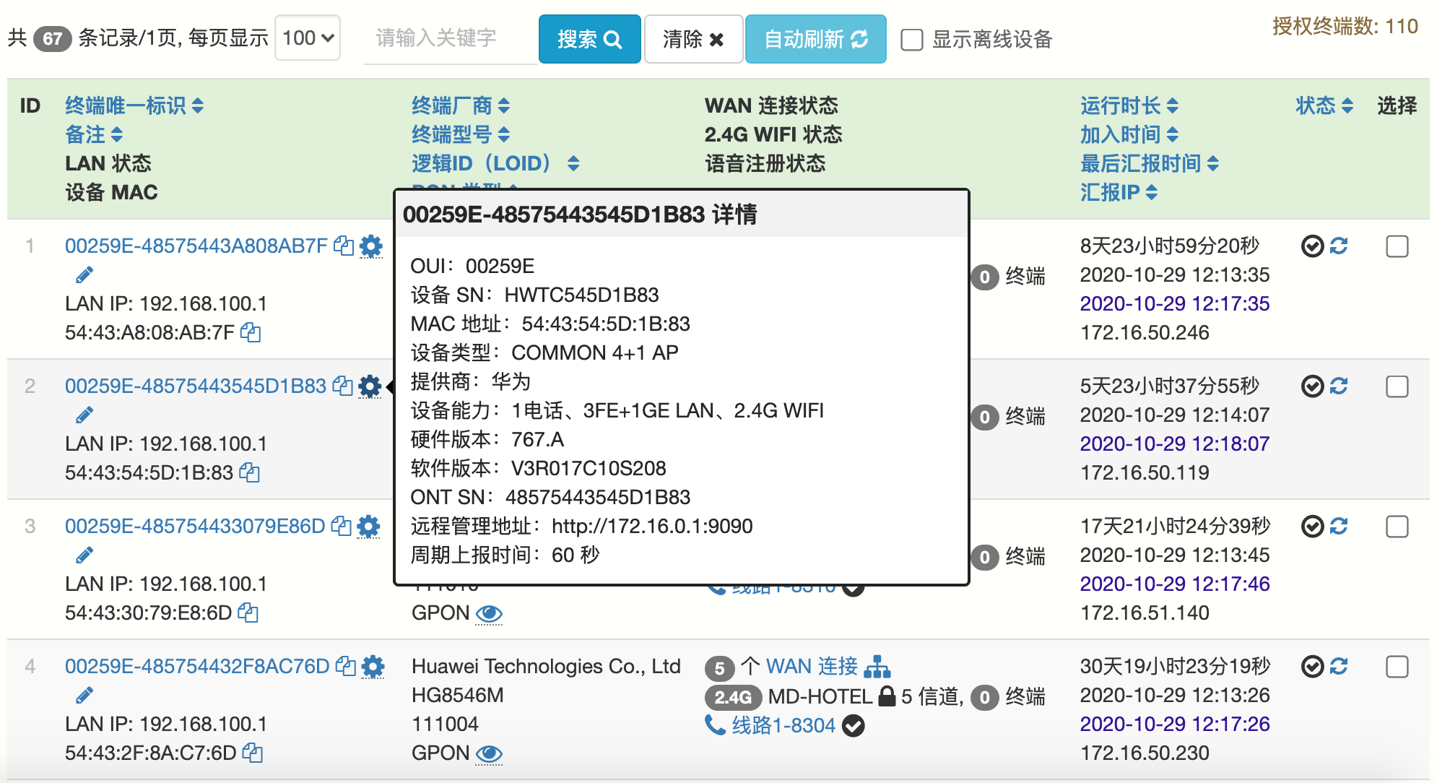The width and height of the screenshot is (1437, 783).
Task: Click WAN connection network icon in row 4
Action: [877, 667]
